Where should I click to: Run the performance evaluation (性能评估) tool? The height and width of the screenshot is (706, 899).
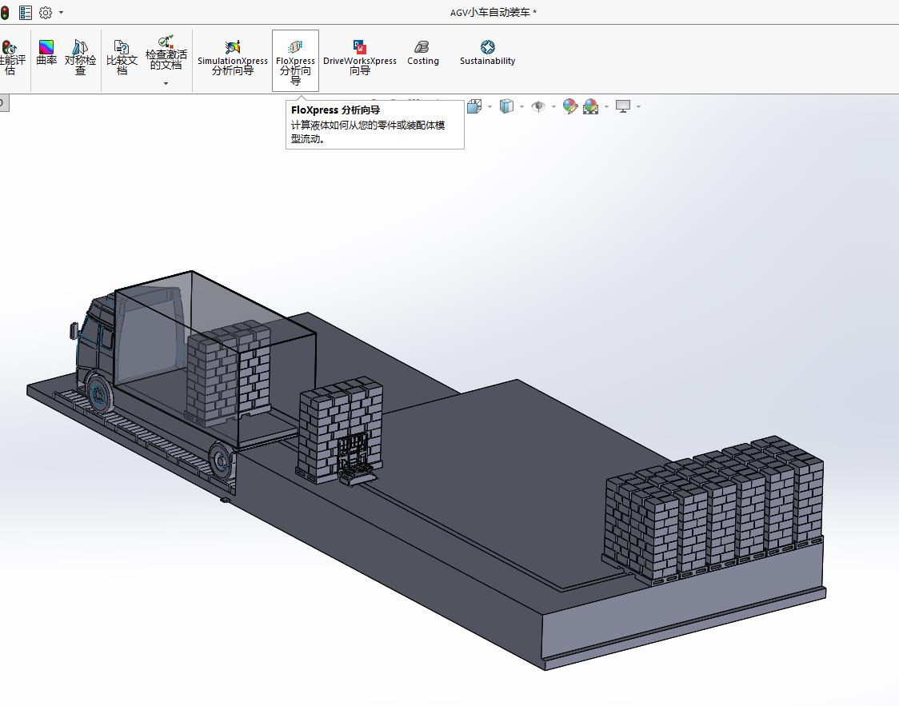pos(11,58)
